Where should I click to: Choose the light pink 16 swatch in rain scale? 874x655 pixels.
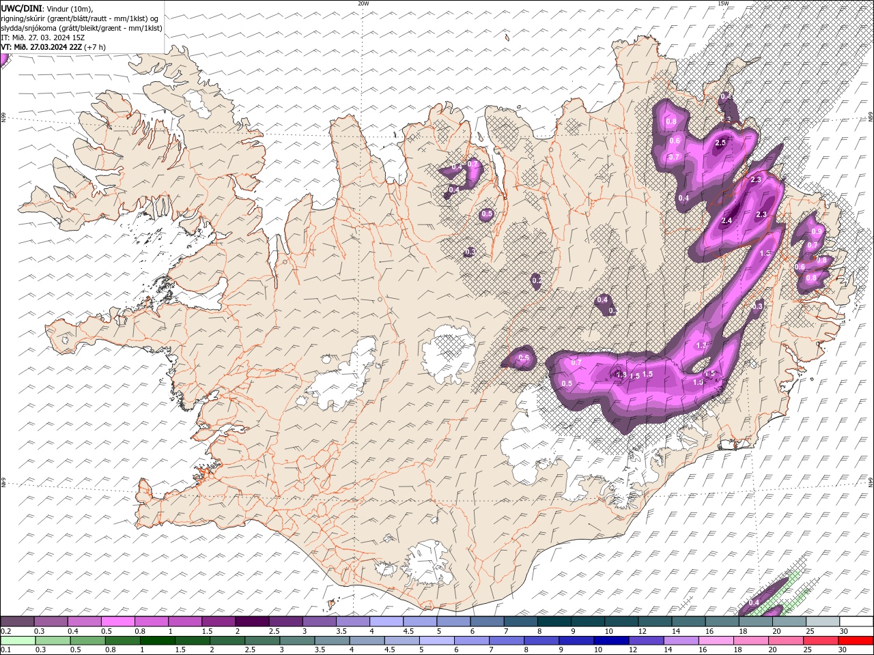[717, 640]
